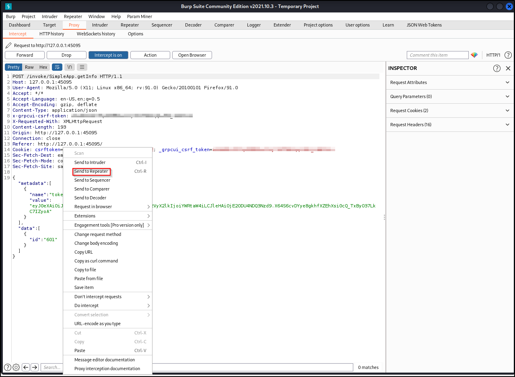The height and width of the screenshot is (377, 515).
Task: Toggle show non-printable characters (\n)
Action: tap(70, 67)
